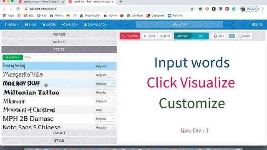
Task: Undo the last change
Action: click(x=149, y=36)
